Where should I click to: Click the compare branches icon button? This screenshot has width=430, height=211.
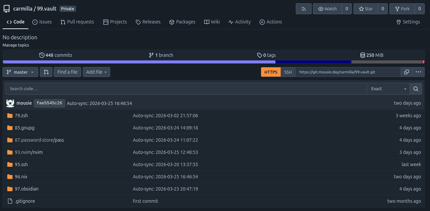(46, 72)
